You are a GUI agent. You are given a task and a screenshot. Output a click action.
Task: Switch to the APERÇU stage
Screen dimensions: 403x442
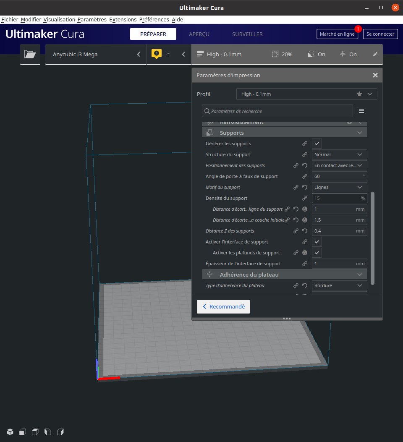pos(199,34)
